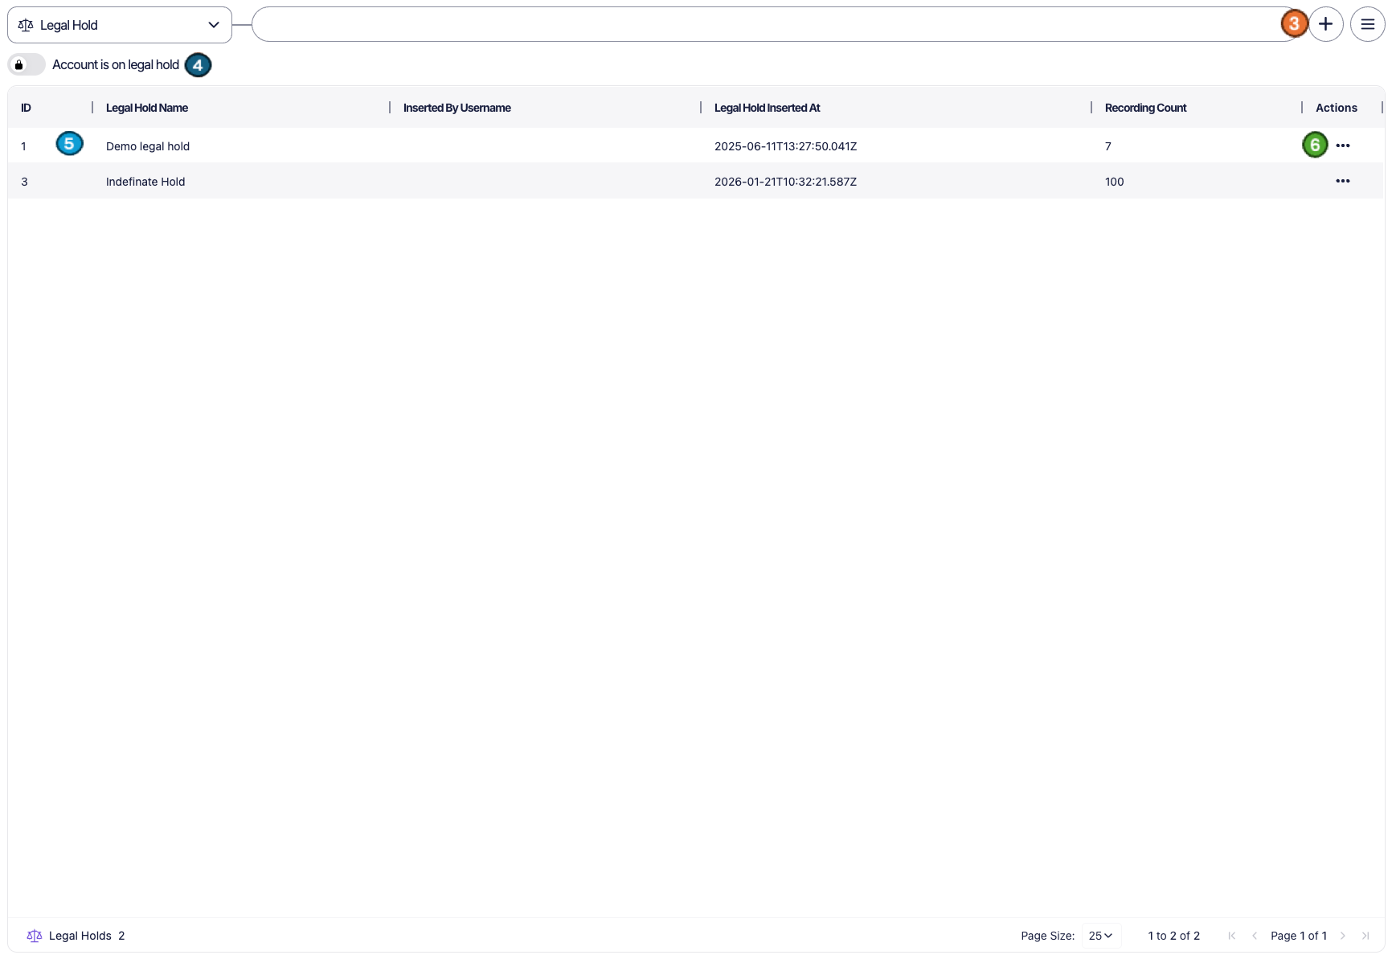Sort by the Recording Count column header
1392x959 pixels.
(1144, 107)
